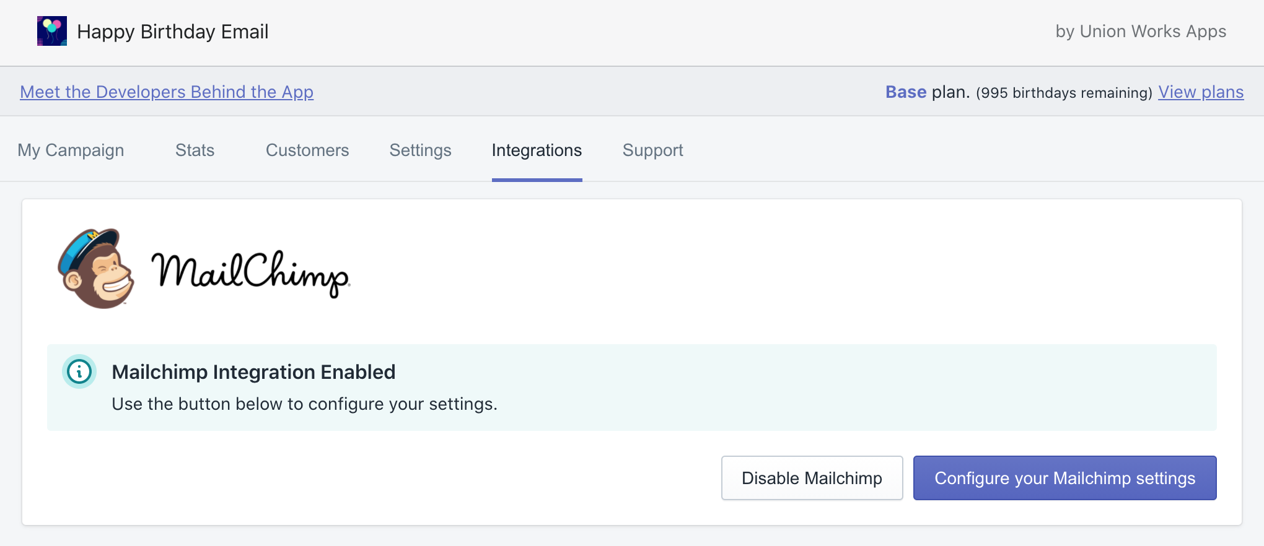
Task: Click the 995 birthdays remaining text
Action: [x=1064, y=93]
